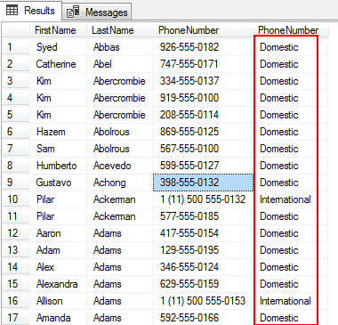Select phone number 1 (11) 500 555-0132
This screenshot has height=325, width=338.
[203, 199]
